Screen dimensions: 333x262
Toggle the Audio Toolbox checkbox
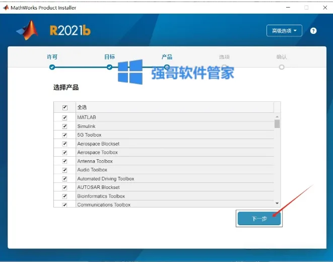pyautogui.click(x=65, y=170)
